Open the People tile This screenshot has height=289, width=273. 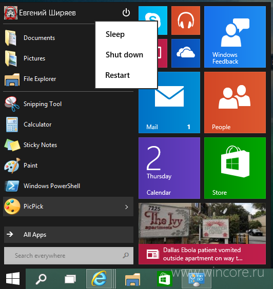(x=235, y=102)
